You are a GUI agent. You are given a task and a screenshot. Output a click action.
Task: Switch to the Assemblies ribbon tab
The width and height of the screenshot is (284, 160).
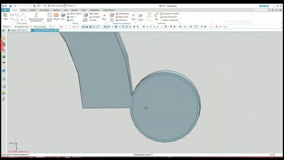coord(44,10)
